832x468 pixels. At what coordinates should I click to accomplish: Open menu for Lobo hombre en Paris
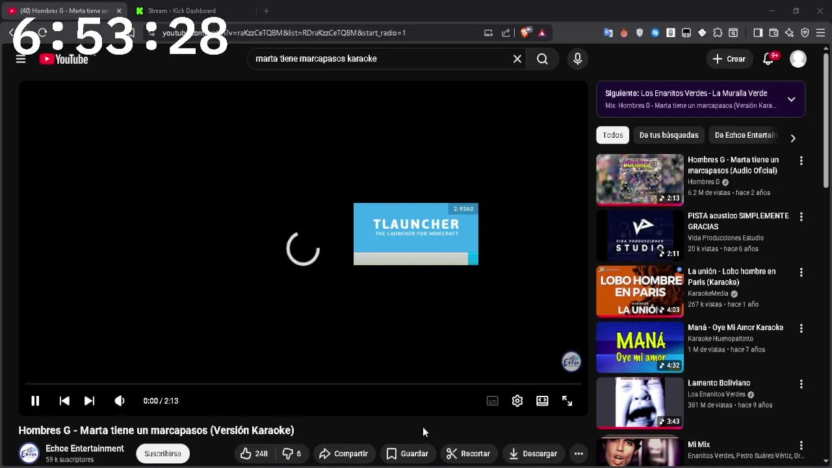pos(801,272)
